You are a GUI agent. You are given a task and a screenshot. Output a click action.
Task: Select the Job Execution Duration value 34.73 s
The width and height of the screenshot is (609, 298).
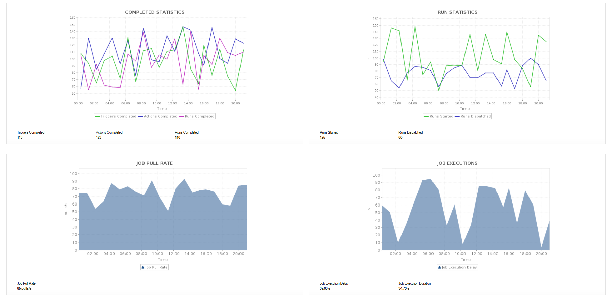(404, 288)
